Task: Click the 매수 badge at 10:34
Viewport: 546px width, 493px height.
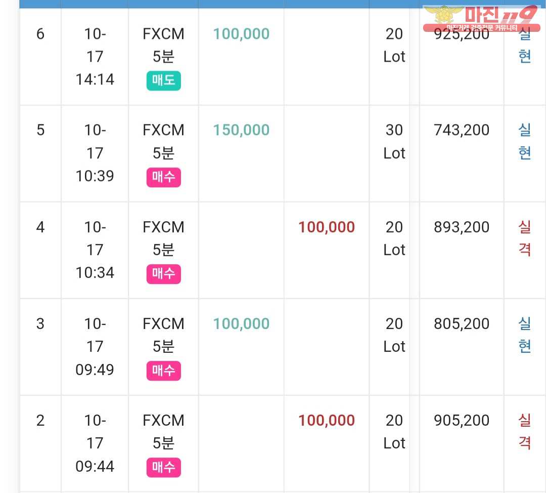Action: [163, 274]
